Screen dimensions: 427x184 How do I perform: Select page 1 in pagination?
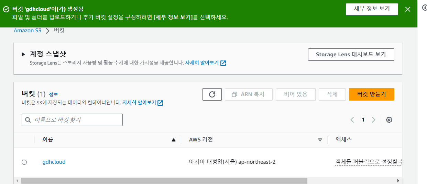(363, 120)
